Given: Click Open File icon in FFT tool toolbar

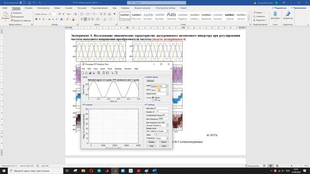Looking at the screenshot, I should pos(86,73).
